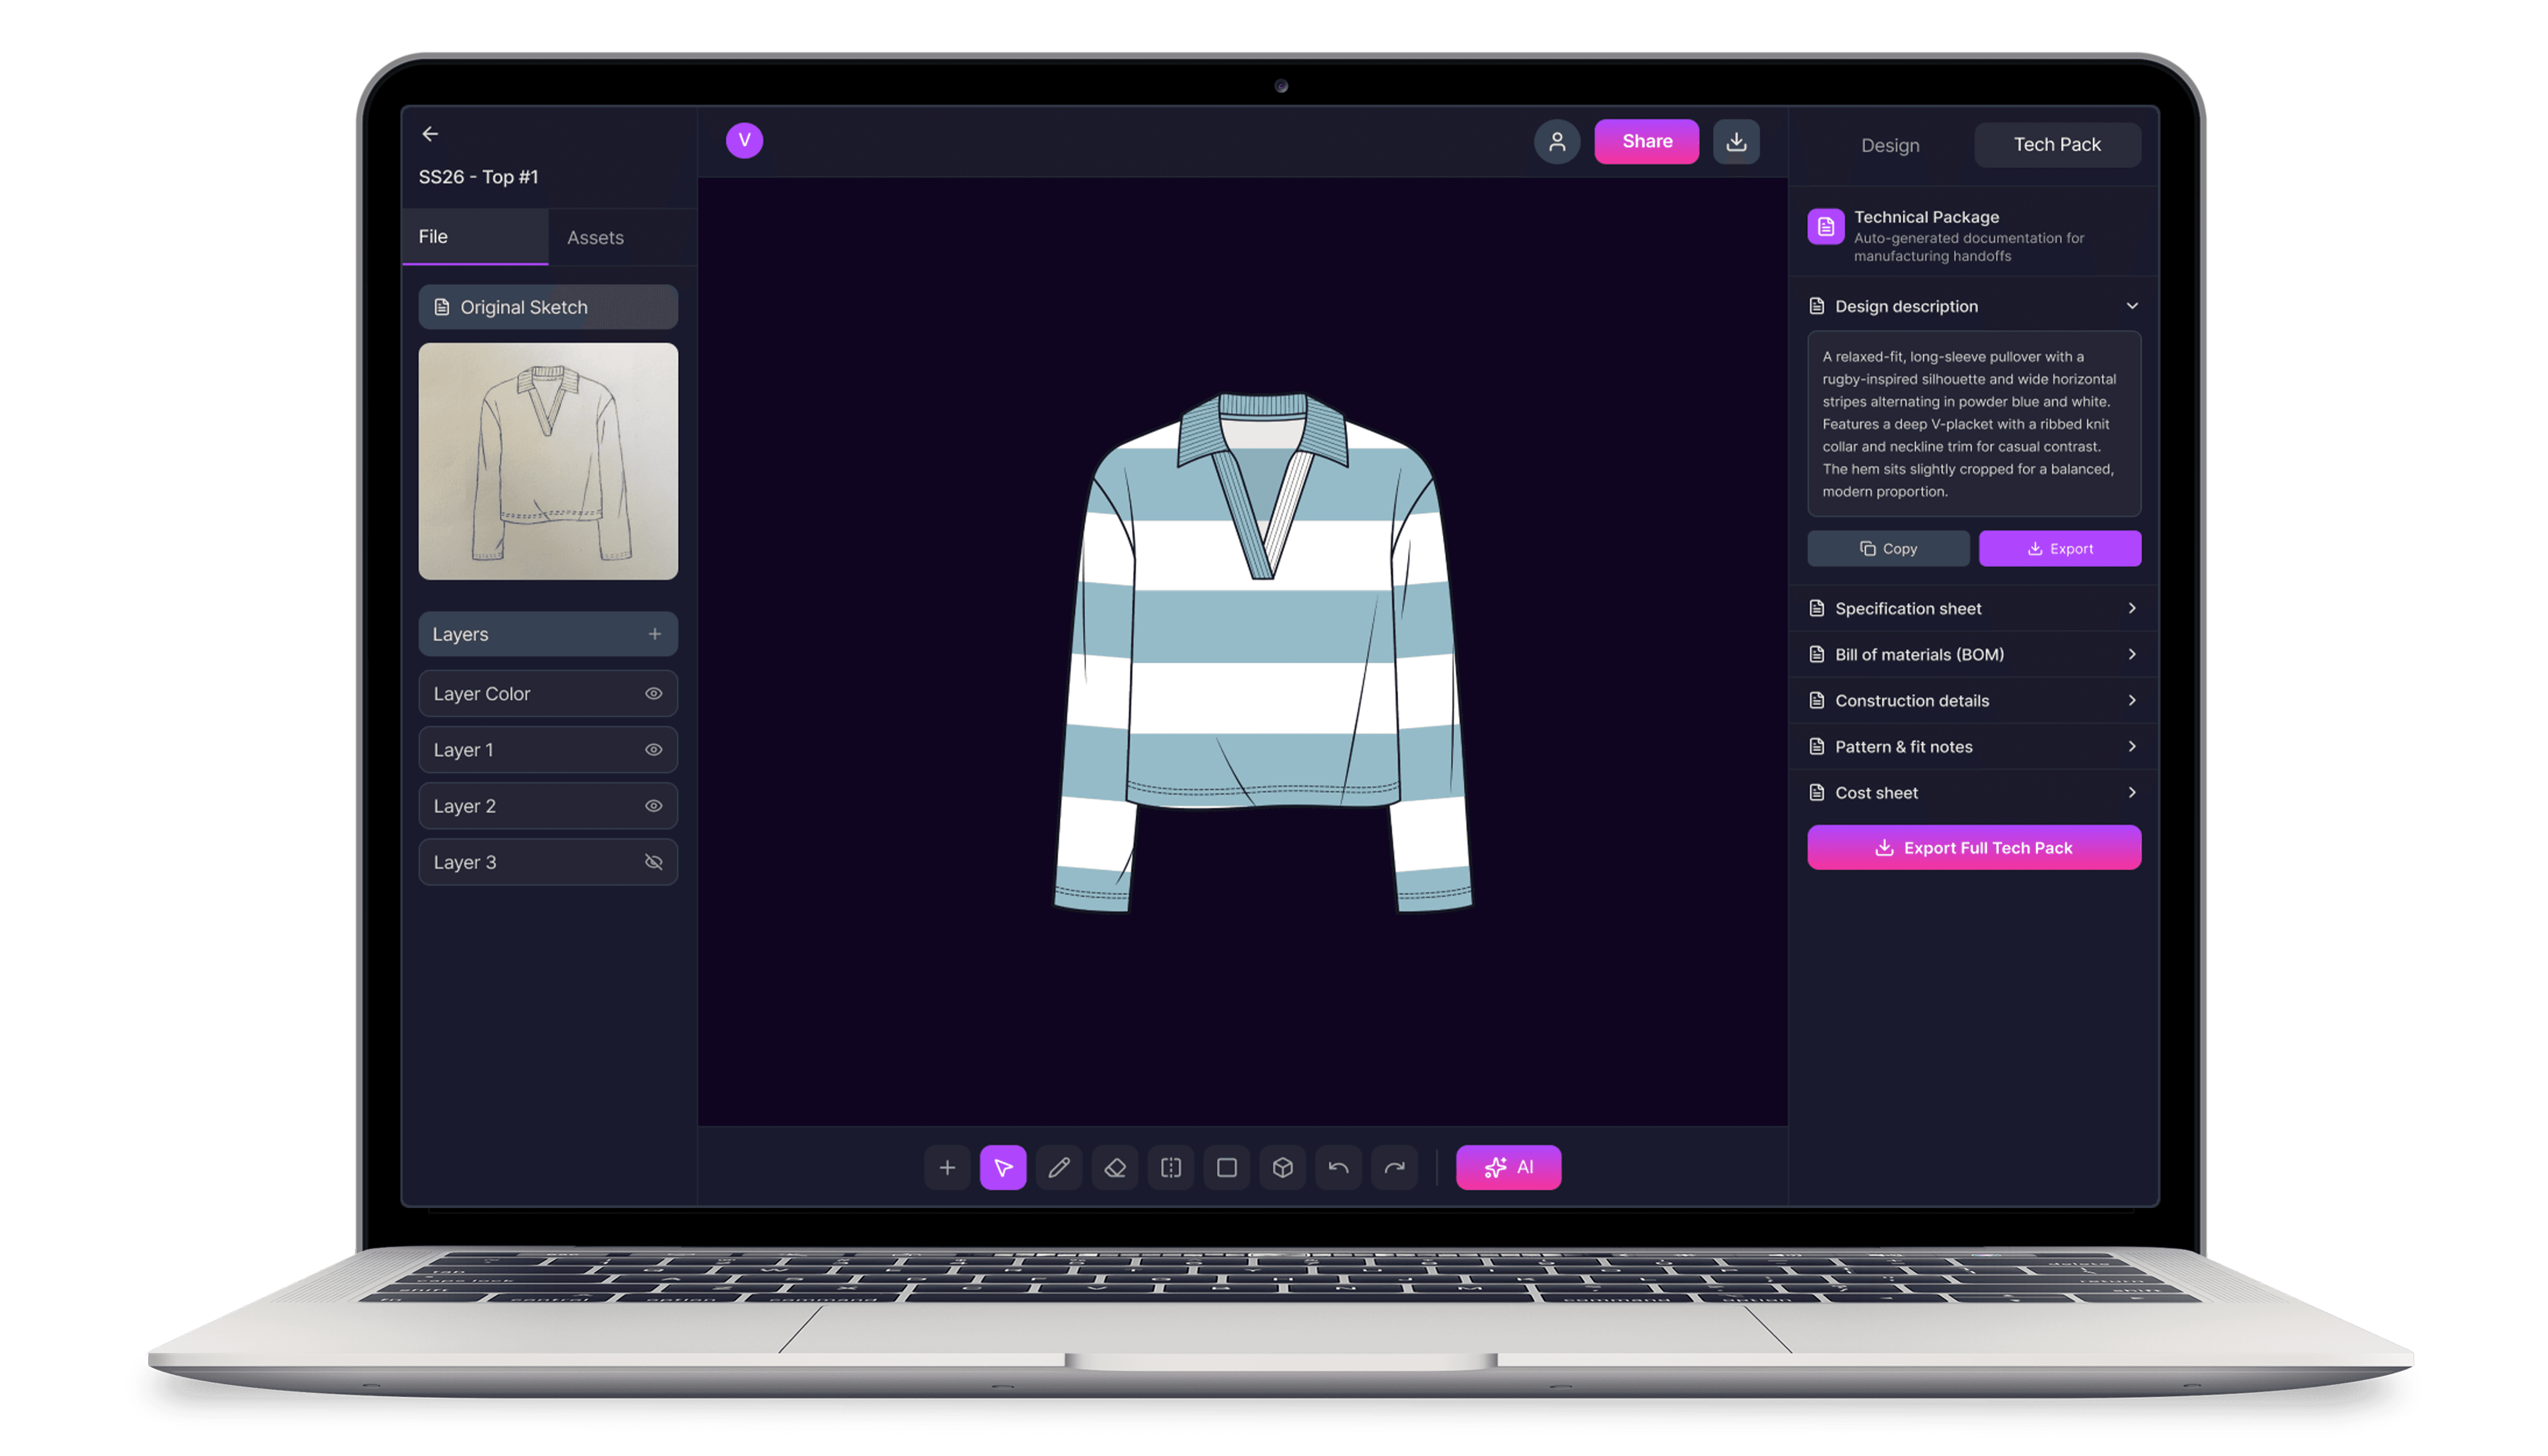Image resolution: width=2548 pixels, height=1456 pixels.
Task: Click the Cost sheet document icon
Action: point(1816,792)
